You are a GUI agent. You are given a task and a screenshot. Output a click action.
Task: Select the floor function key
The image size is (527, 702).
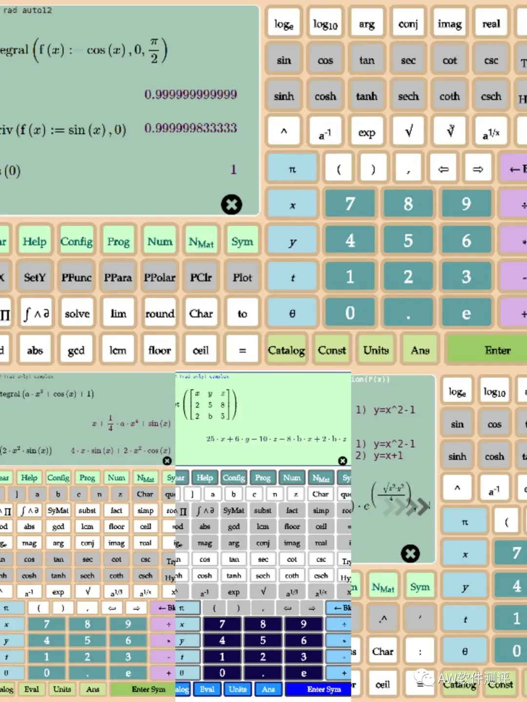(159, 349)
